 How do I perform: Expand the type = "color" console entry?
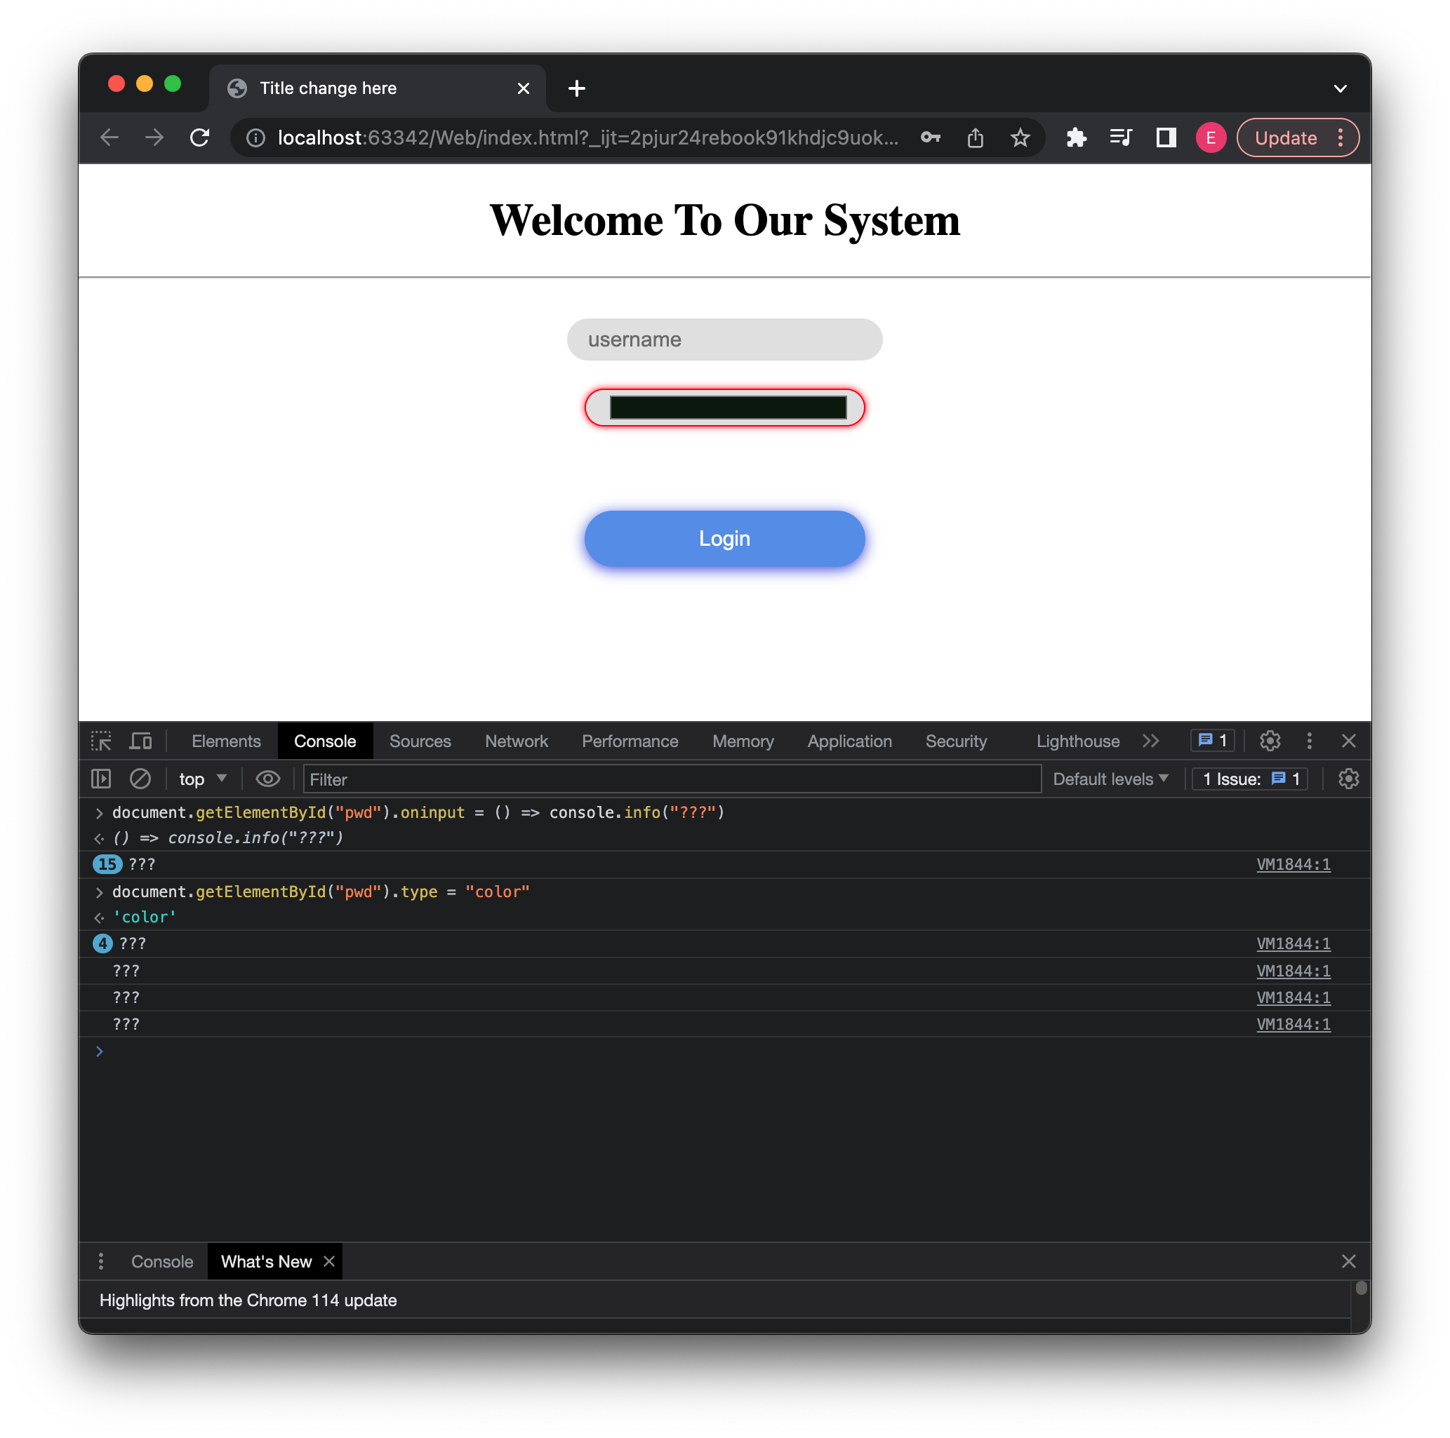(99, 892)
